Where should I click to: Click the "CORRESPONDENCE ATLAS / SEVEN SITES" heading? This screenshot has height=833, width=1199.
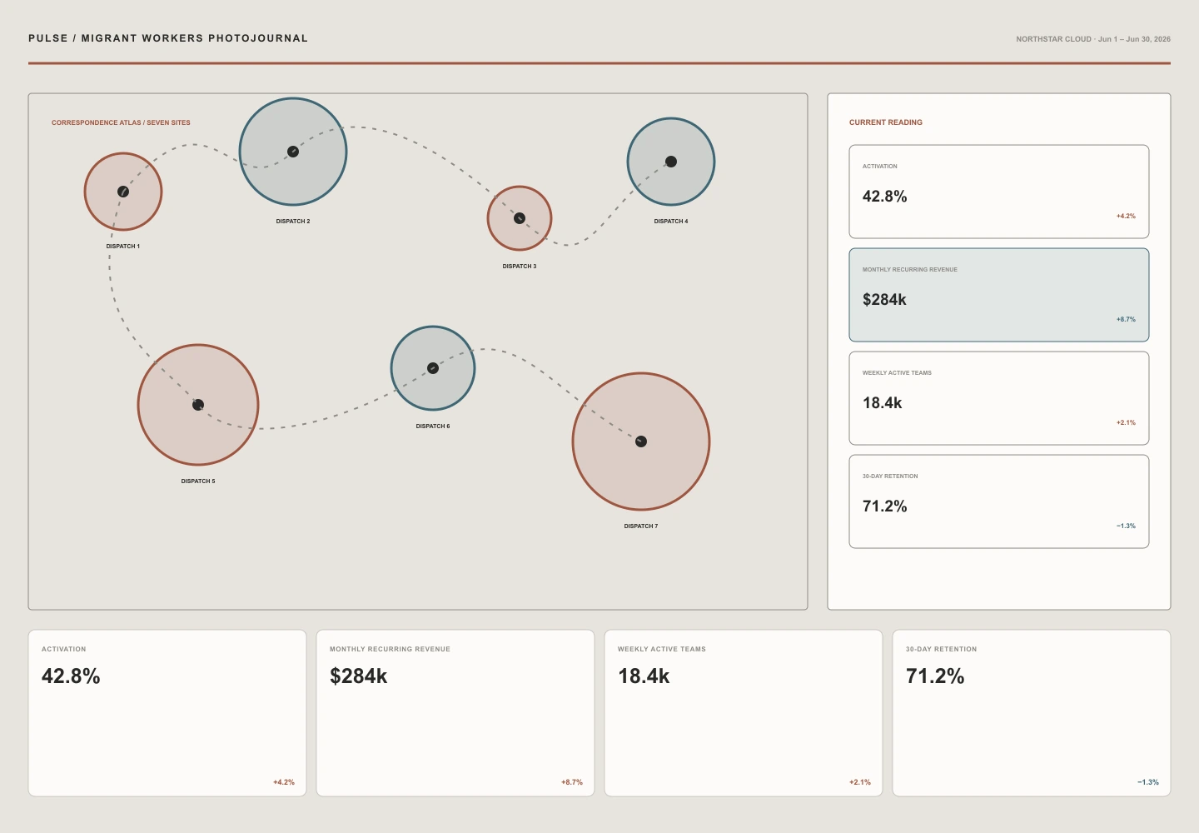(121, 122)
